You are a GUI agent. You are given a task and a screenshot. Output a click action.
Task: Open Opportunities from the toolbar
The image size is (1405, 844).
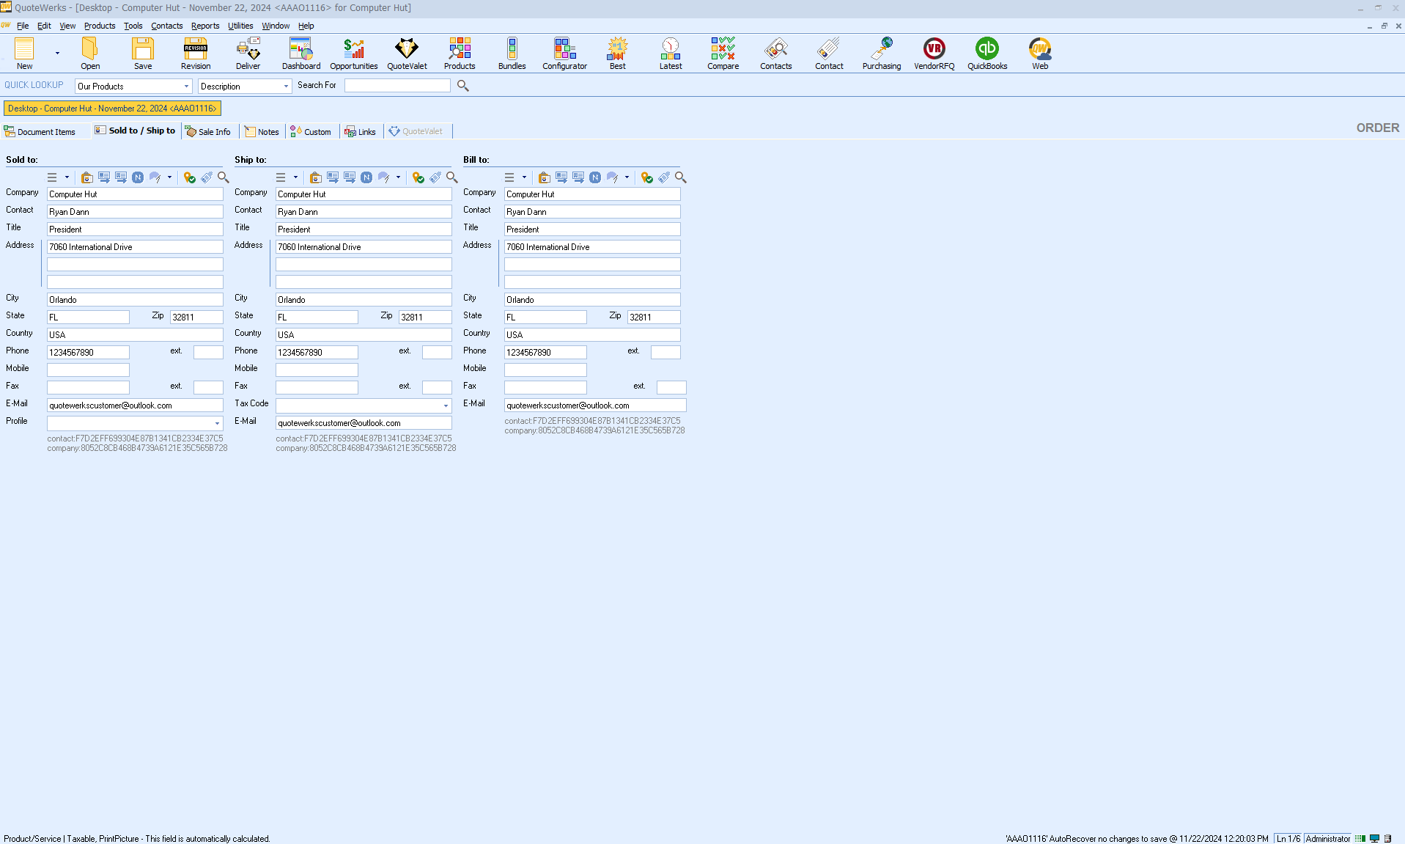click(x=354, y=54)
